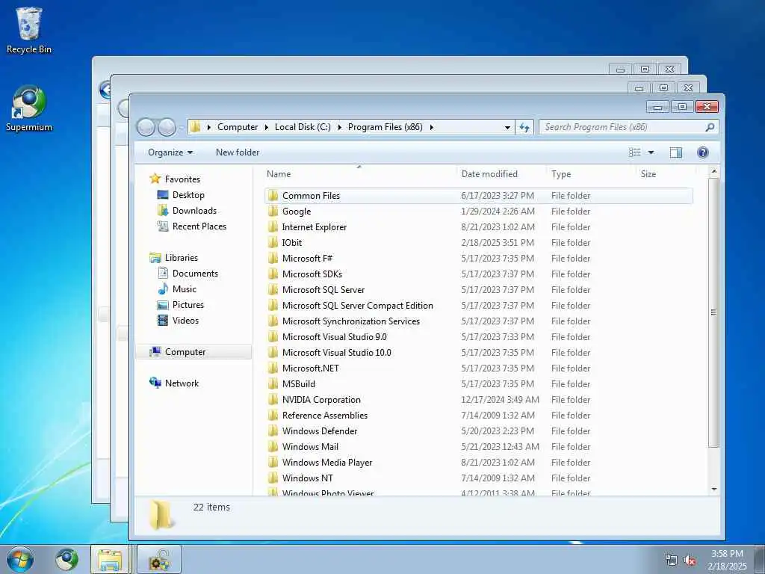The image size is (765, 574).
Task: Click the scroll down arrow of the file list
Action: [x=713, y=489]
